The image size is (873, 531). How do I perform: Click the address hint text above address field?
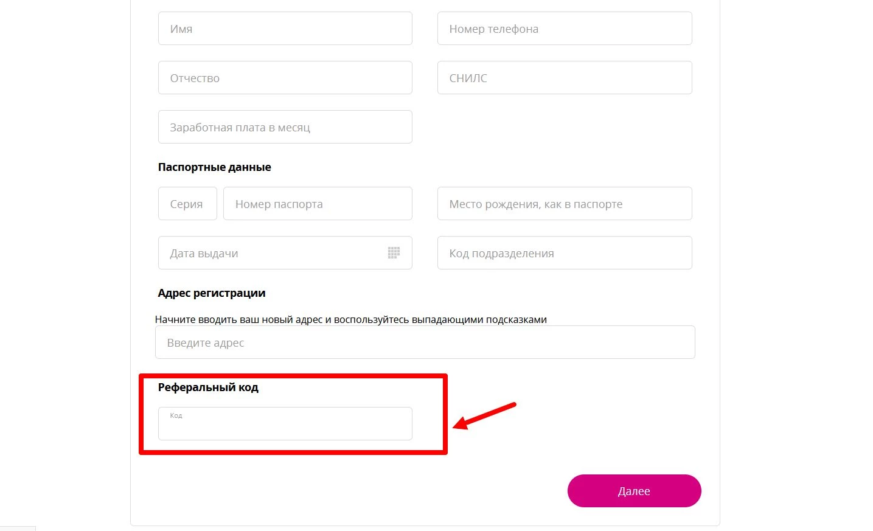tap(350, 320)
